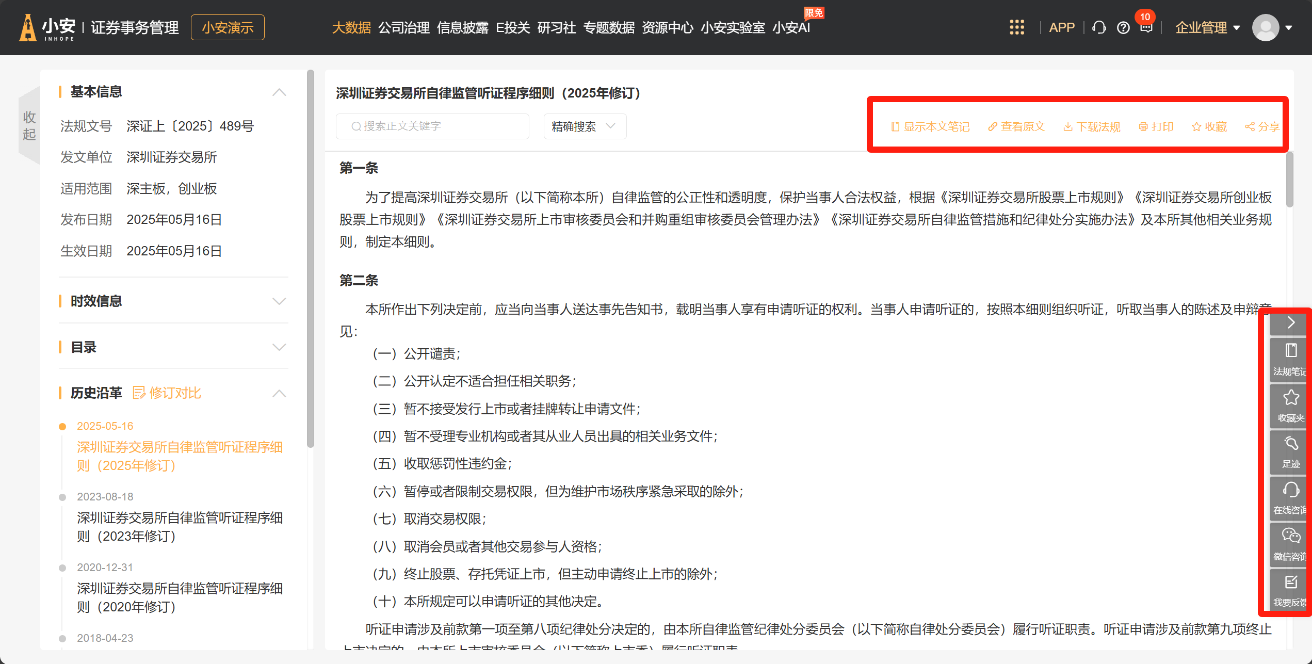Open E投关 in the top navigation
The image size is (1312, 664).
tap(513, 27)
